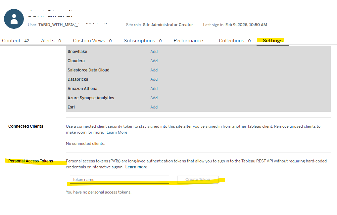This screenshot has width=337, height=215.
Task: Go to the Subscriptions tab
Action: coord(139,41)
